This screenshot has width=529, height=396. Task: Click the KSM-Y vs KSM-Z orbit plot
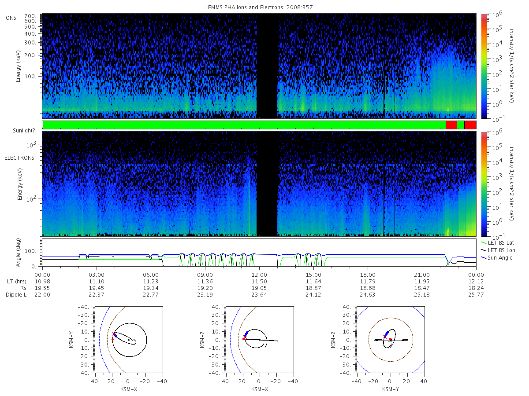(x=391, y=340)
